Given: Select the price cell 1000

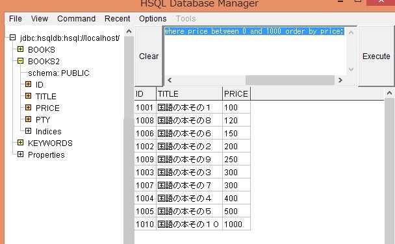Looking at the screenshot, I should 236,225.
